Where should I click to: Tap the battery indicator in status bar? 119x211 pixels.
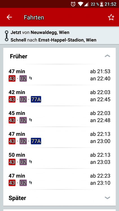[102, 4]
